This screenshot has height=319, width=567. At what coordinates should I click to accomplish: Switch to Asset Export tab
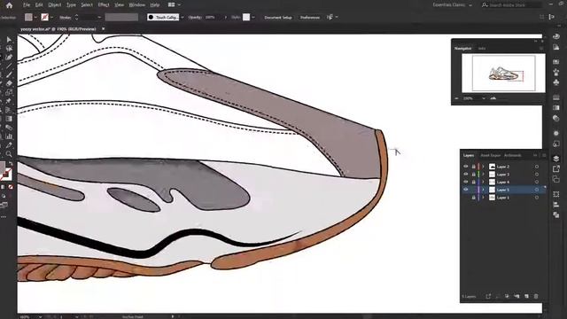point(490,155)
